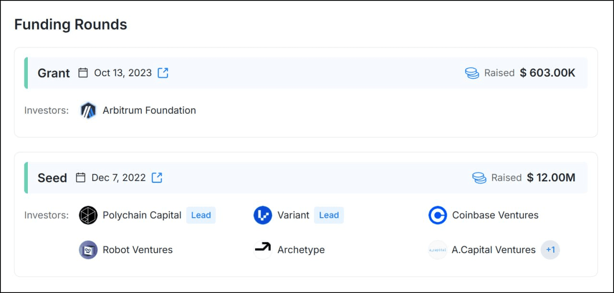Click the Variant logo icon
Viewport: 614px width, 293px height.
(x=263, y=215)
